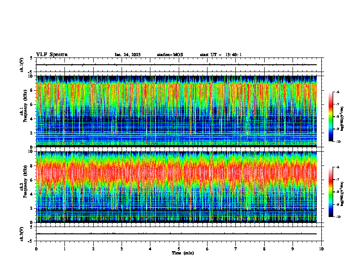Click the "station=MOS" header label
This screenshot has height=279, width=362.
pos(170,55)
